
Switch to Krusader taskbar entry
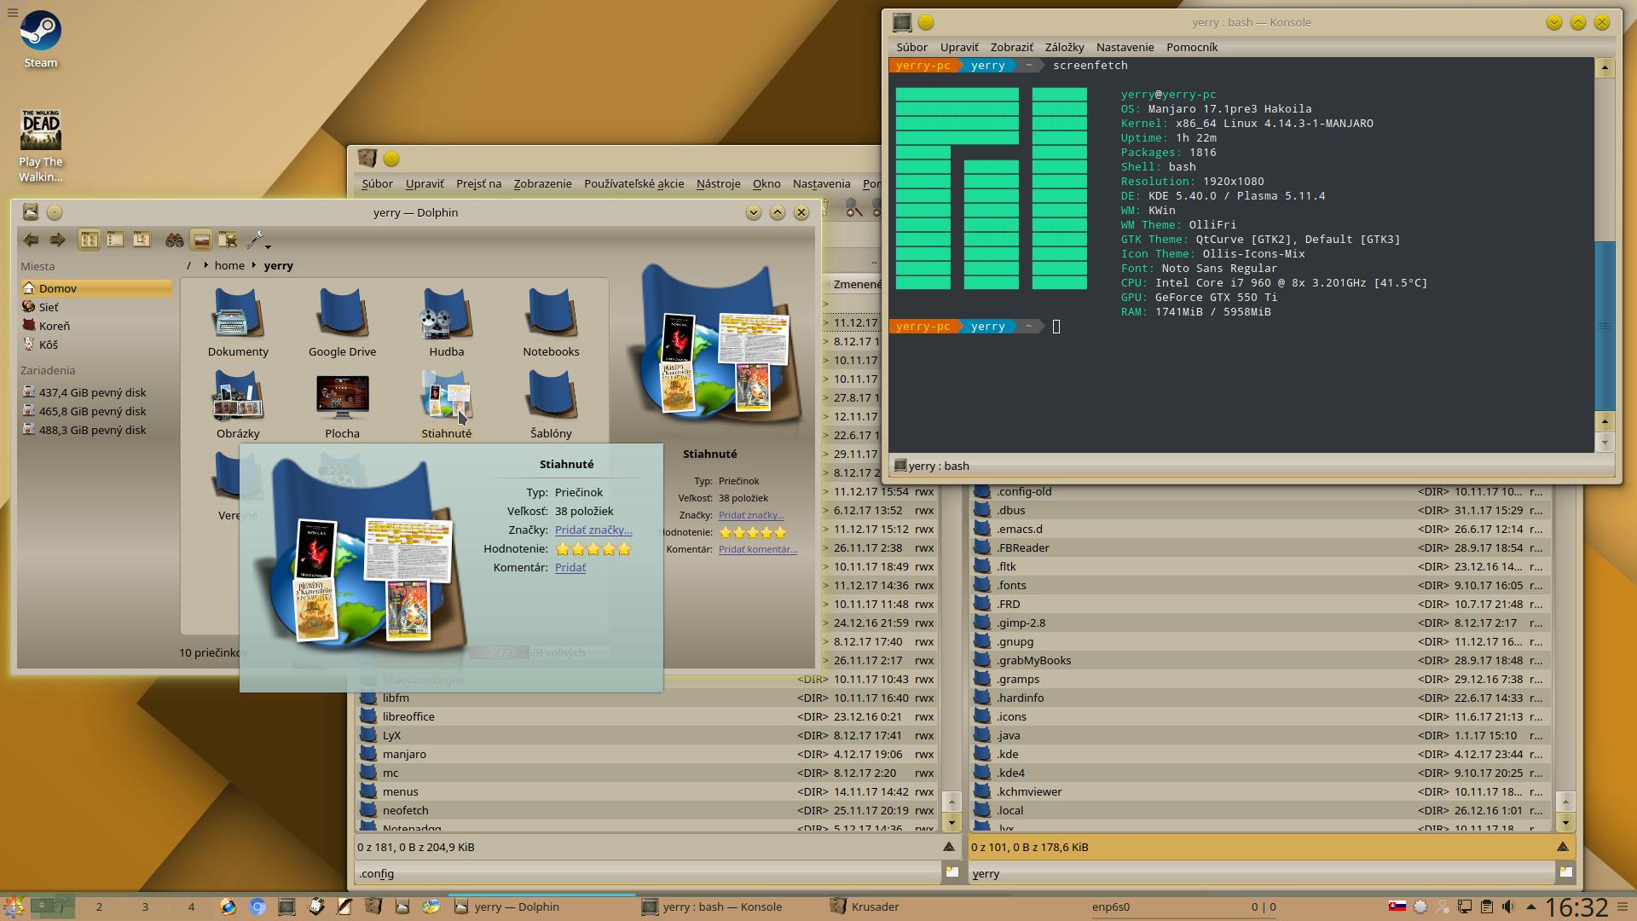point(865,907)
